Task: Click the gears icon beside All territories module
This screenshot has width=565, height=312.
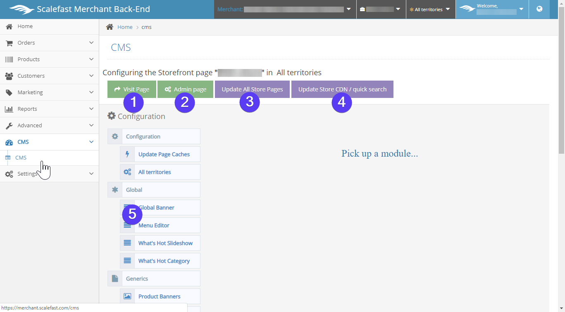Action: coord(127,172)
